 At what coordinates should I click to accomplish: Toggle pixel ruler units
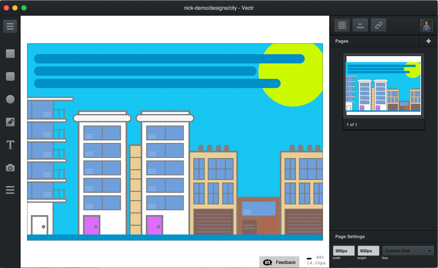pyautogui.click(x=360, y=24)
